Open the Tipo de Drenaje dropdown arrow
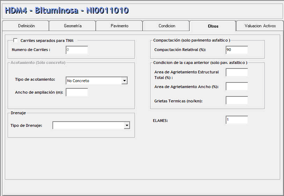This screenshot has height=196, width=284. [x=127, y=125]
